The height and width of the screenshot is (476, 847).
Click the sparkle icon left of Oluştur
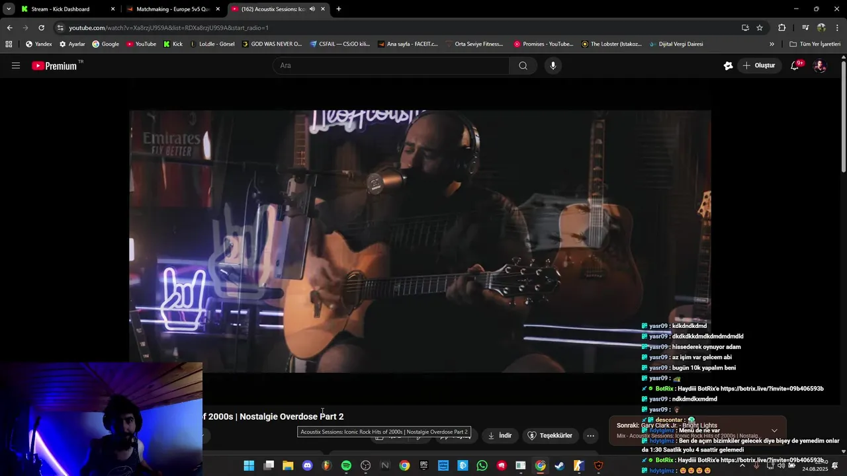coord(728,65)
